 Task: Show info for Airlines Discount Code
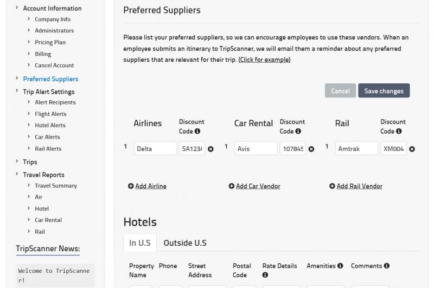point(197,131)
